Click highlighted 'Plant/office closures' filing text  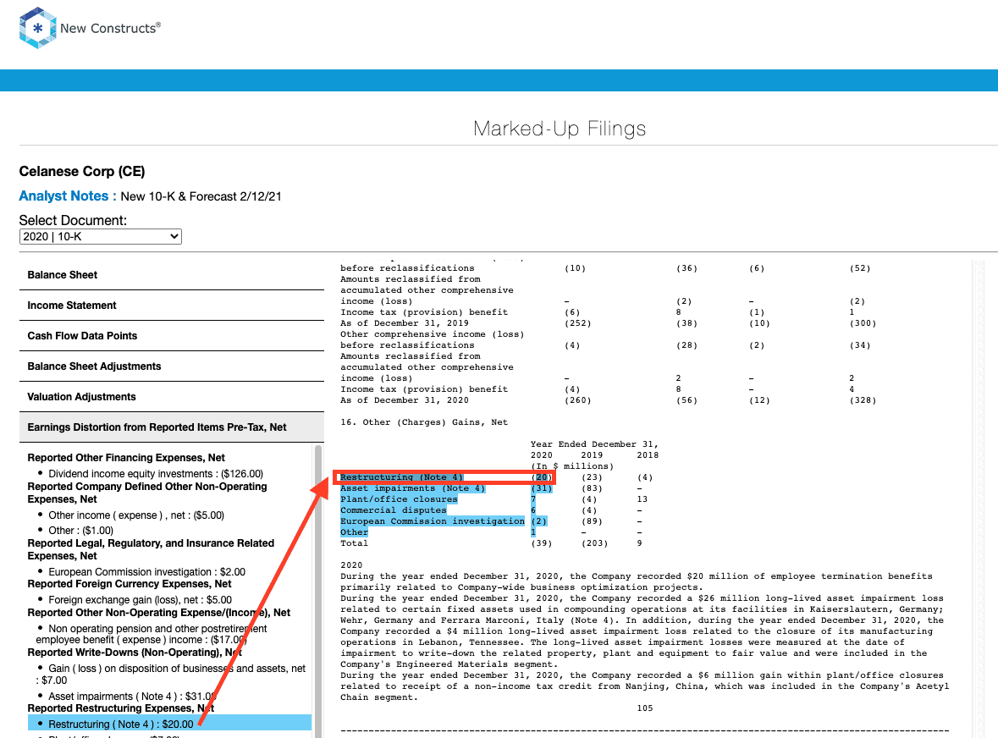[x=399, y=499]
